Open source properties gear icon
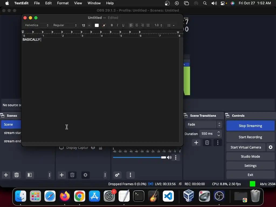Screen dimensions: 276x207 [x=85, y=175]
